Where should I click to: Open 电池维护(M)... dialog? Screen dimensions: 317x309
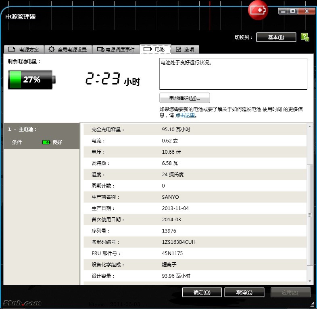tap(185, 98)
